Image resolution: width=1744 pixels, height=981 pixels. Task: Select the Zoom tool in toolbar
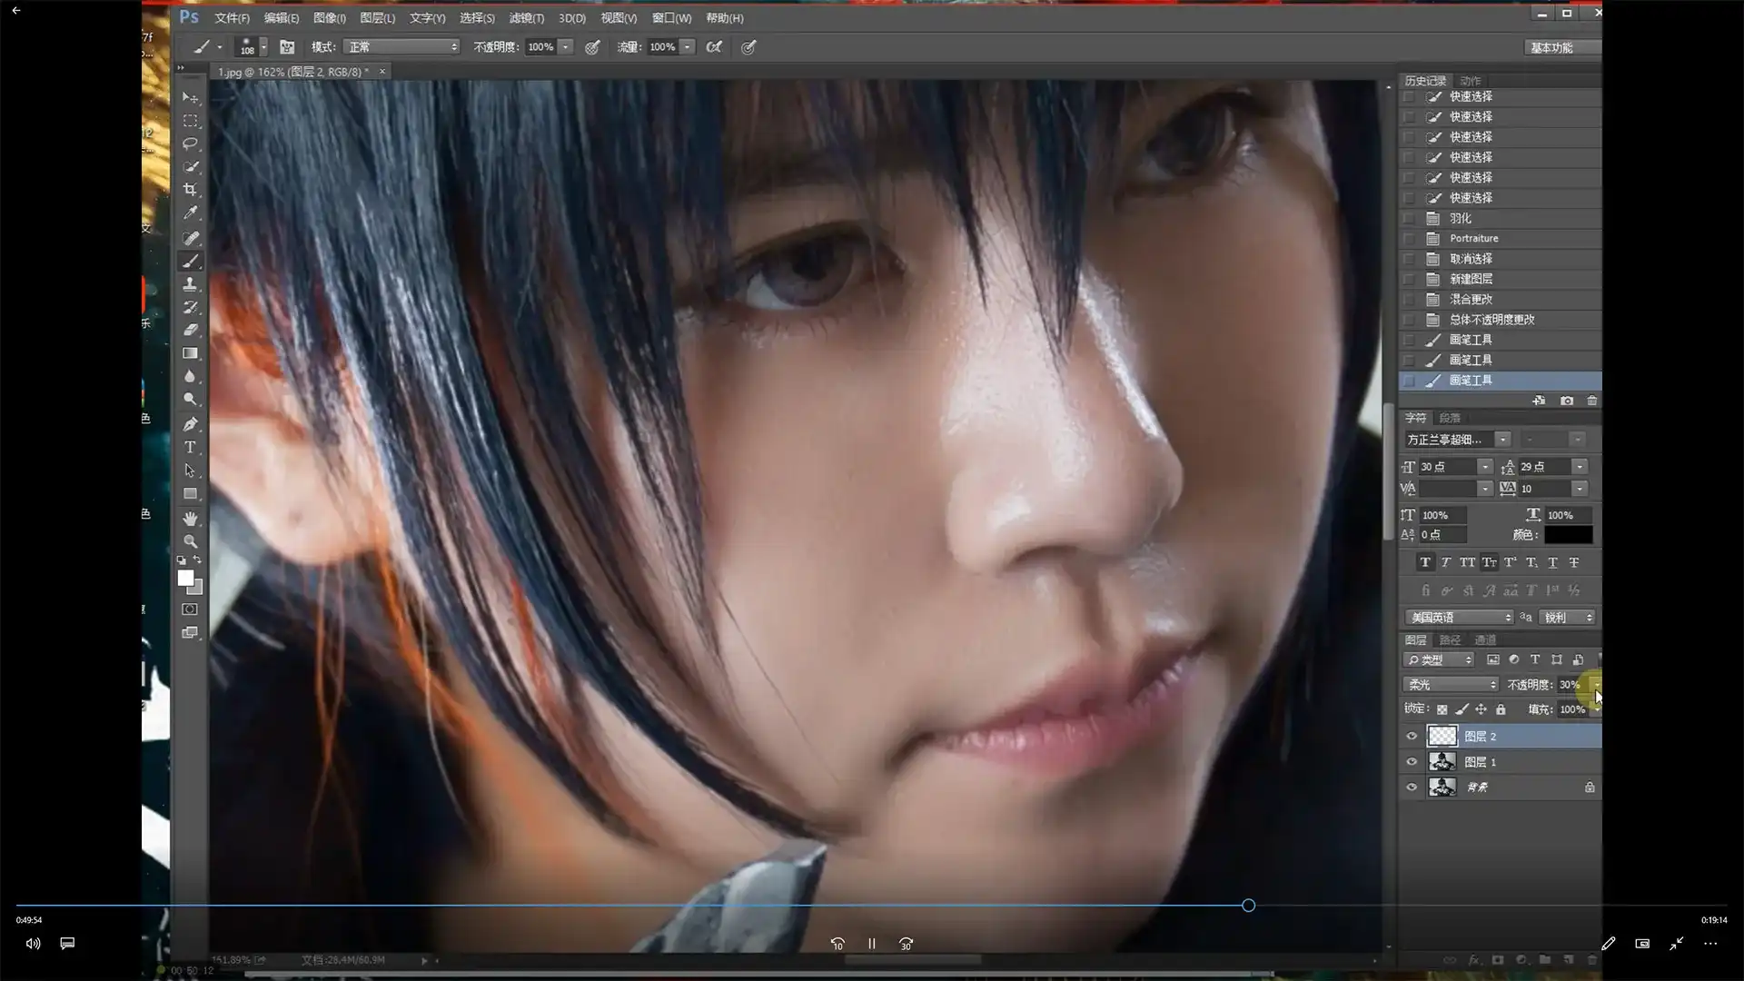[190, 541]
